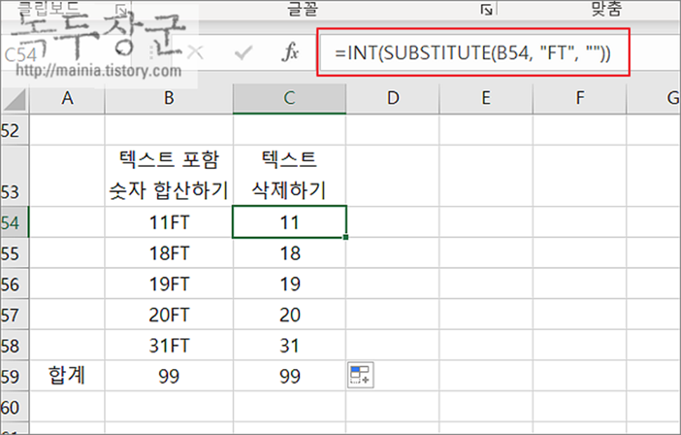Click cell C54 showing 11
This screenshot has height=435, width=681.
(x=290, y=222)
